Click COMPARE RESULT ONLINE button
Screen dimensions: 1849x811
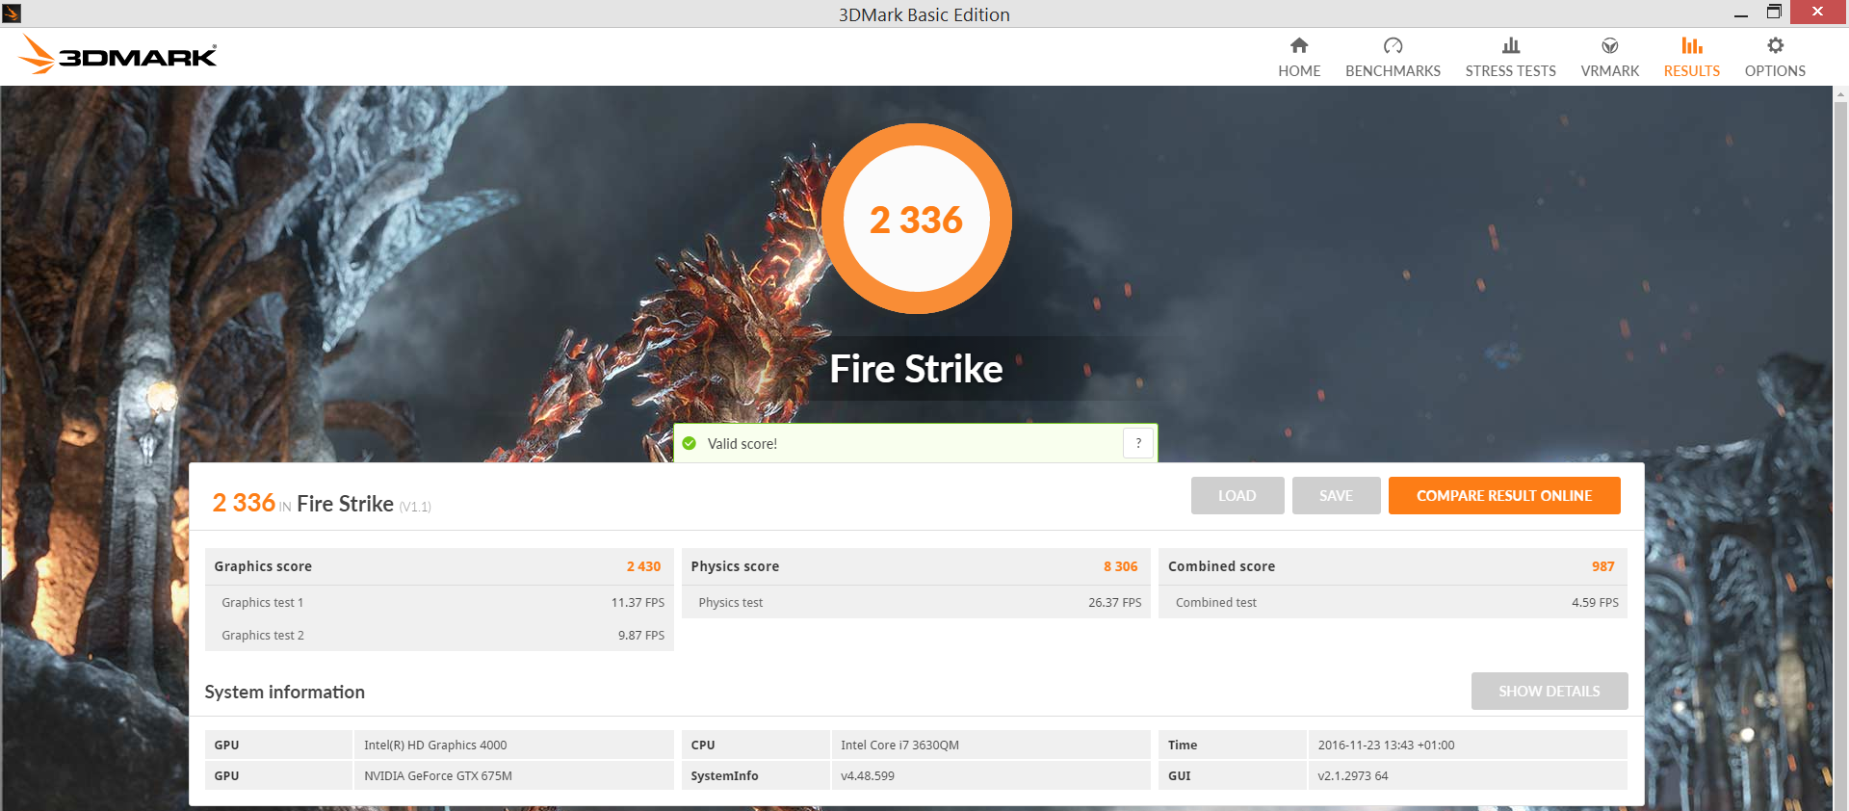(1504, 495)
